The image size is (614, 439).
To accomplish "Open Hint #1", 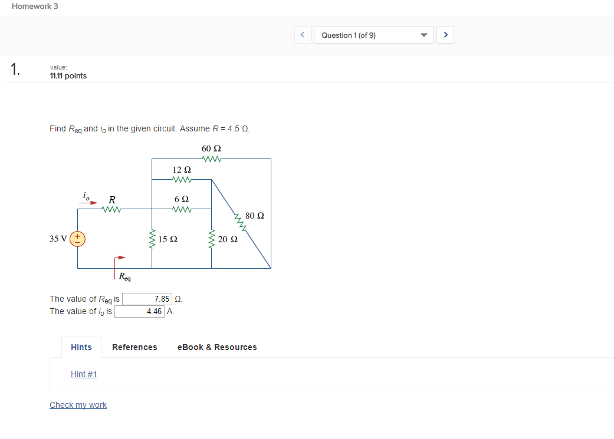I will (x=83, y=374).
